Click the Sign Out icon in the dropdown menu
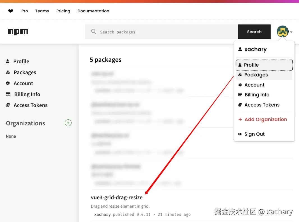Viewport: 299px width, 222px height. coord(241,134)
